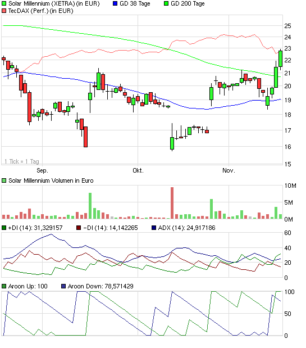Click the volume axis label 10M
Image resolution: width=306 pixels, height=348 pixels.
click(x=290, y=186)
